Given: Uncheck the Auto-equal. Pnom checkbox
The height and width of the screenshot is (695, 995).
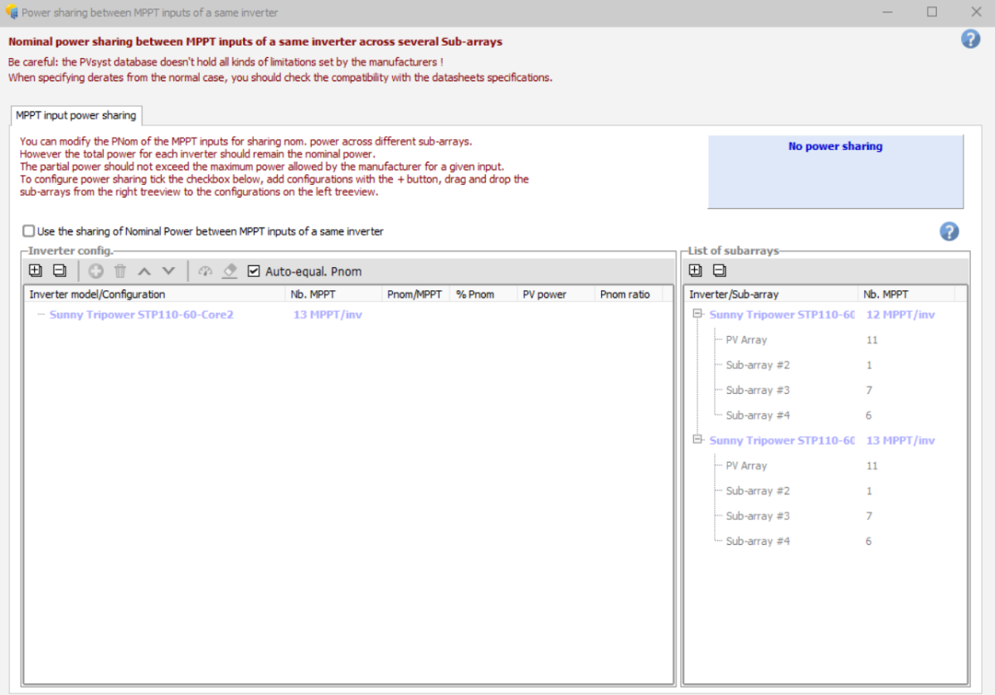Looking at the screenshot, I should point(254,271).
